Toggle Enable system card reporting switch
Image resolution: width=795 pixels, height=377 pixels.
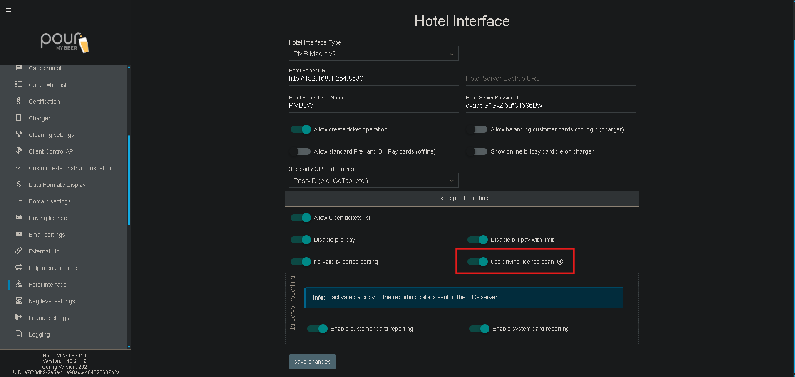(x=479, y=329)
